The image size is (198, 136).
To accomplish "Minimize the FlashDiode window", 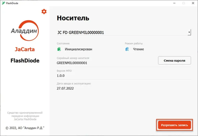I will [174, 3].
